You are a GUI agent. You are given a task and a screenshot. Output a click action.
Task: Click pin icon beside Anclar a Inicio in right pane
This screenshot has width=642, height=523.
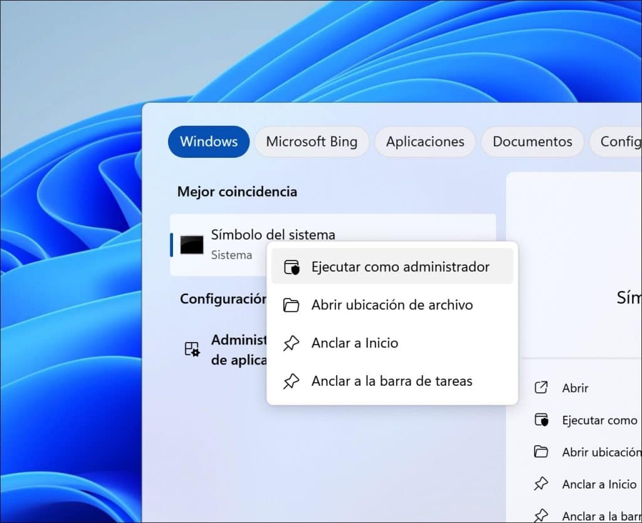pyautogui.click(x=541, y=484)
